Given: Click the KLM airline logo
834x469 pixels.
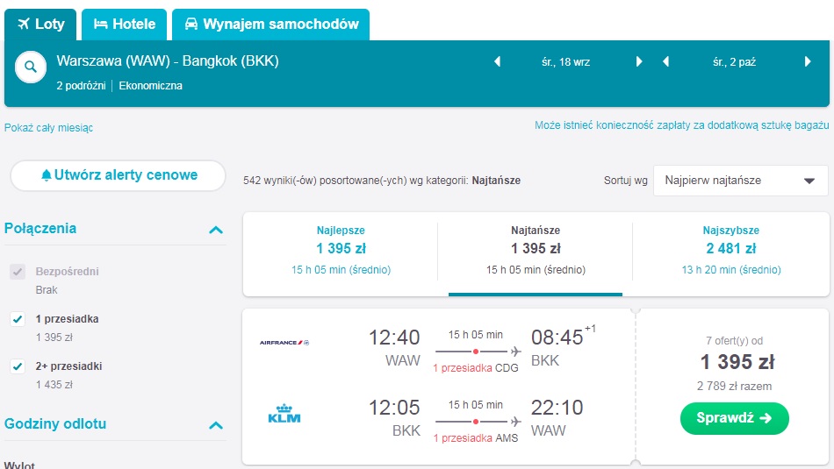Looking at the screenshot, I should 284,413.
